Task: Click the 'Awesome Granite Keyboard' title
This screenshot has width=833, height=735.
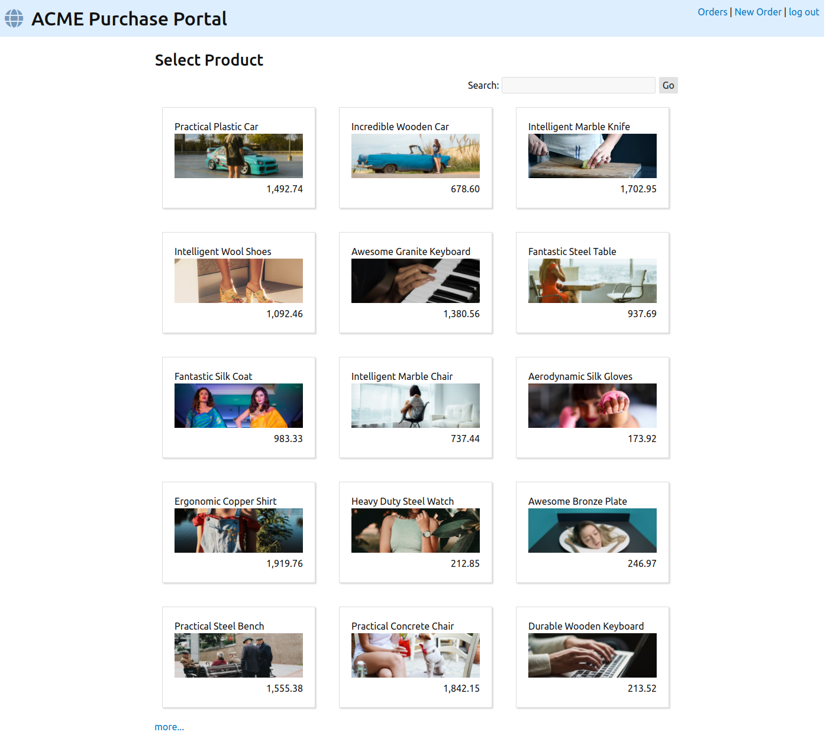Action: click(x=411, y=252)
